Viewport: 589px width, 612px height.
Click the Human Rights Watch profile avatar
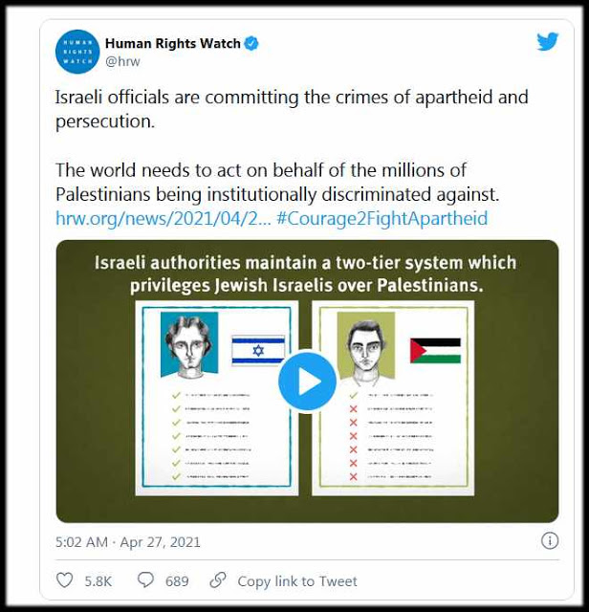(x=77, y=52)
